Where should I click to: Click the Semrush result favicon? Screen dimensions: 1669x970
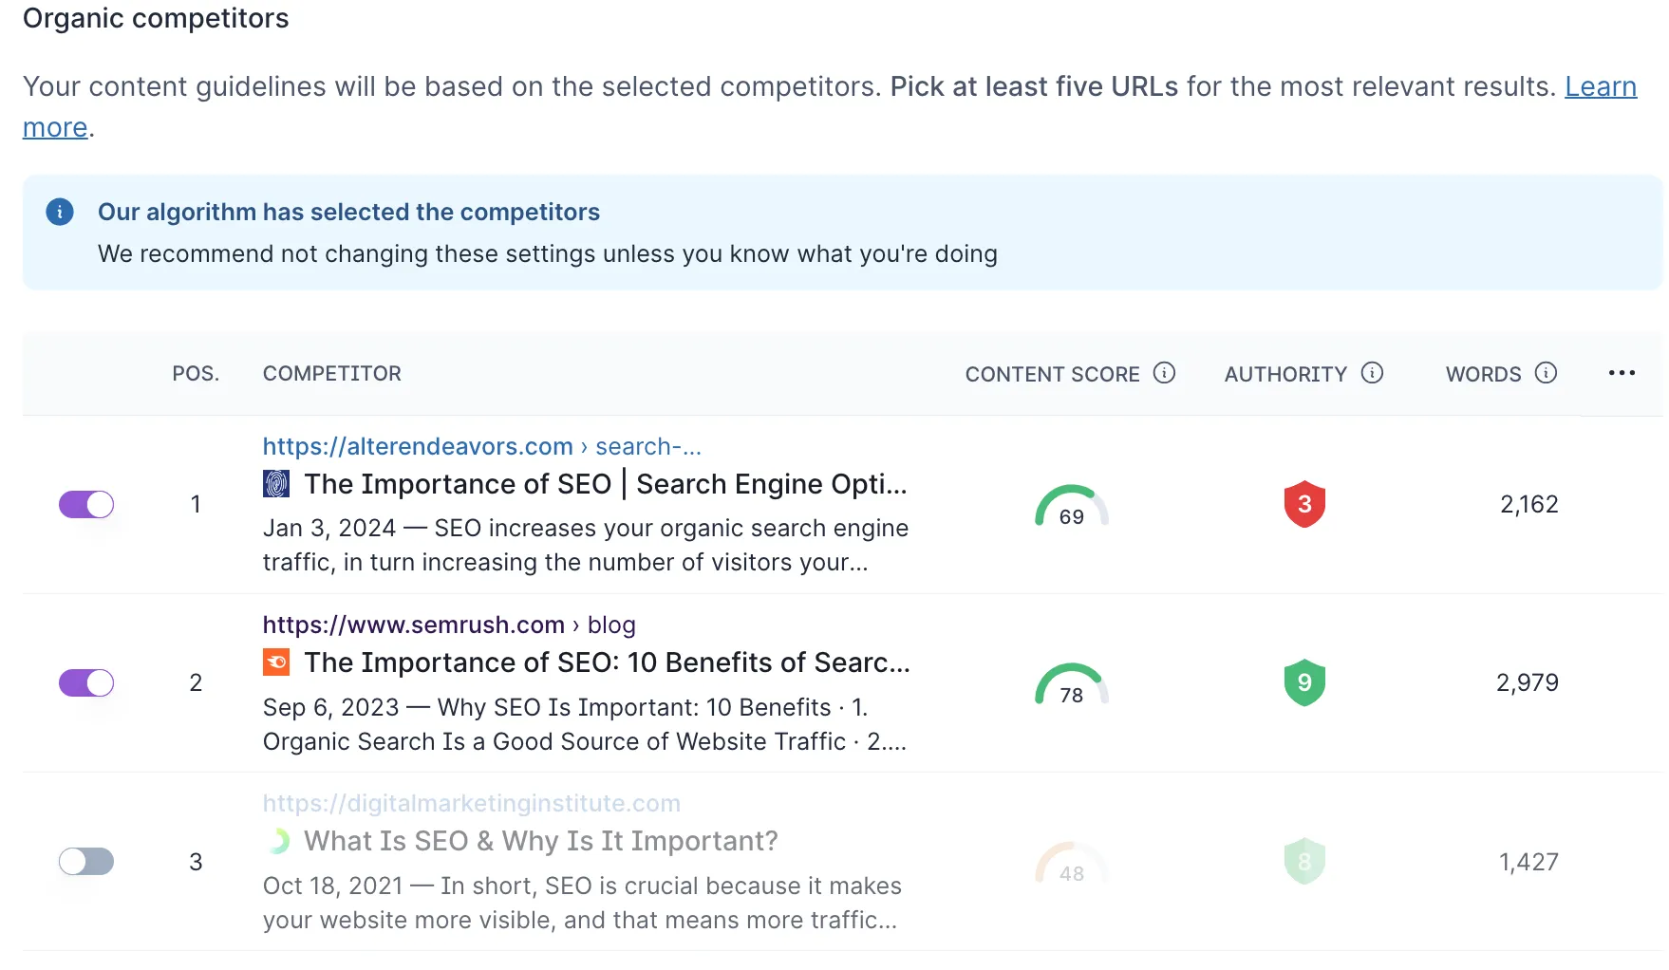pyautogui.click(x=276, y=662)
